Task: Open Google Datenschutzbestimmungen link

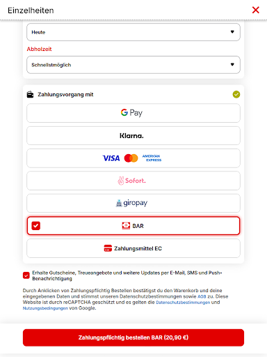Action: click(183, 303)
